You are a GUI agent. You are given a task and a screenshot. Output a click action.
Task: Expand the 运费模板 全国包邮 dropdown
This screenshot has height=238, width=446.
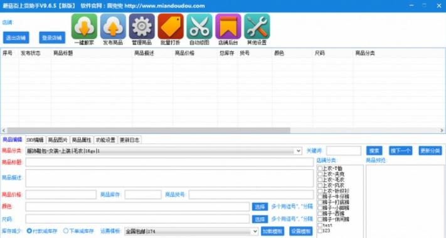click(x=255, y=231)
